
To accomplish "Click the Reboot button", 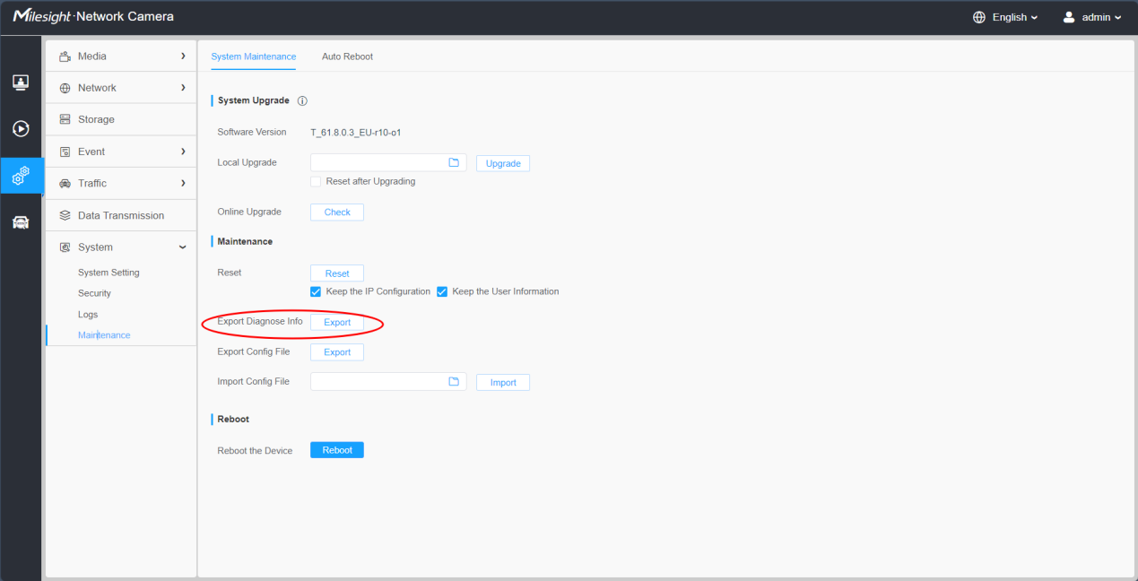I will (337, 450).
